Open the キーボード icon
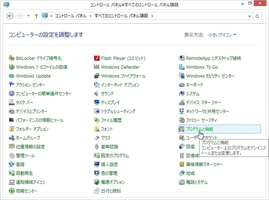 182,84
